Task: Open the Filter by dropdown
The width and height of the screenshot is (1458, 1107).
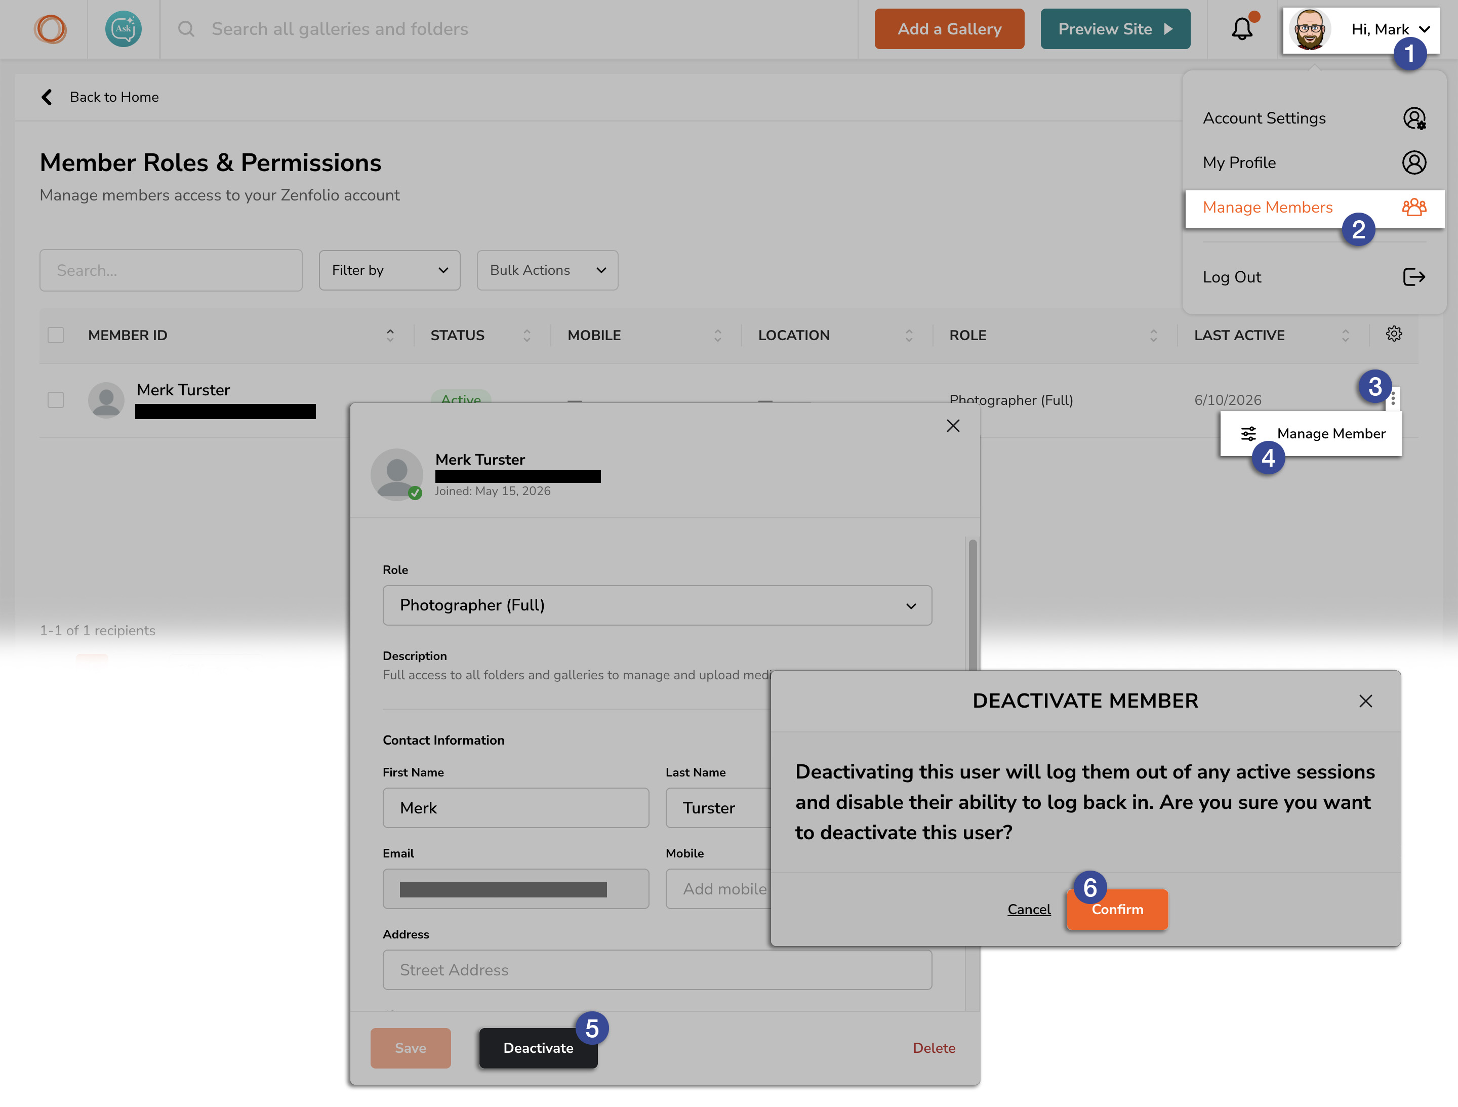Action: coord(389,270)
